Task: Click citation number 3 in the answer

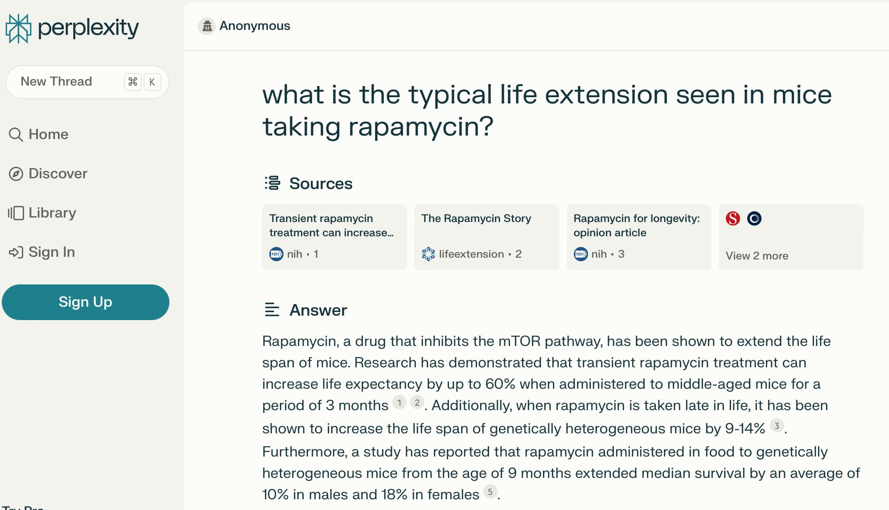Action: [777, 426]
